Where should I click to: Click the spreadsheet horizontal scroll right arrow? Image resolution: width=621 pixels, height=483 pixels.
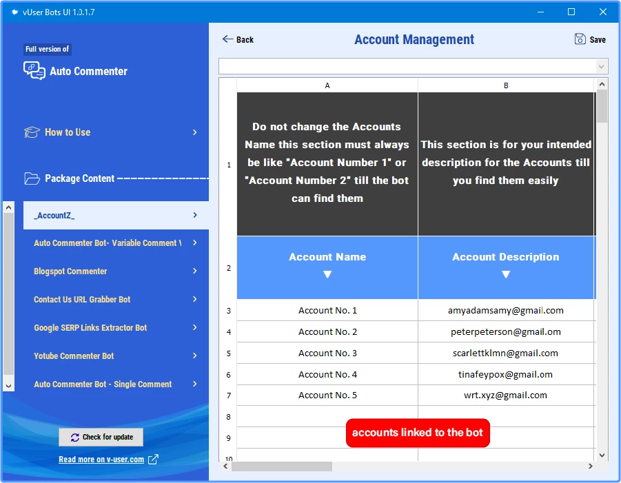tap(591, 466)
